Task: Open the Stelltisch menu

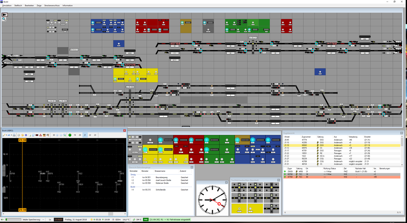Action: 18,5
